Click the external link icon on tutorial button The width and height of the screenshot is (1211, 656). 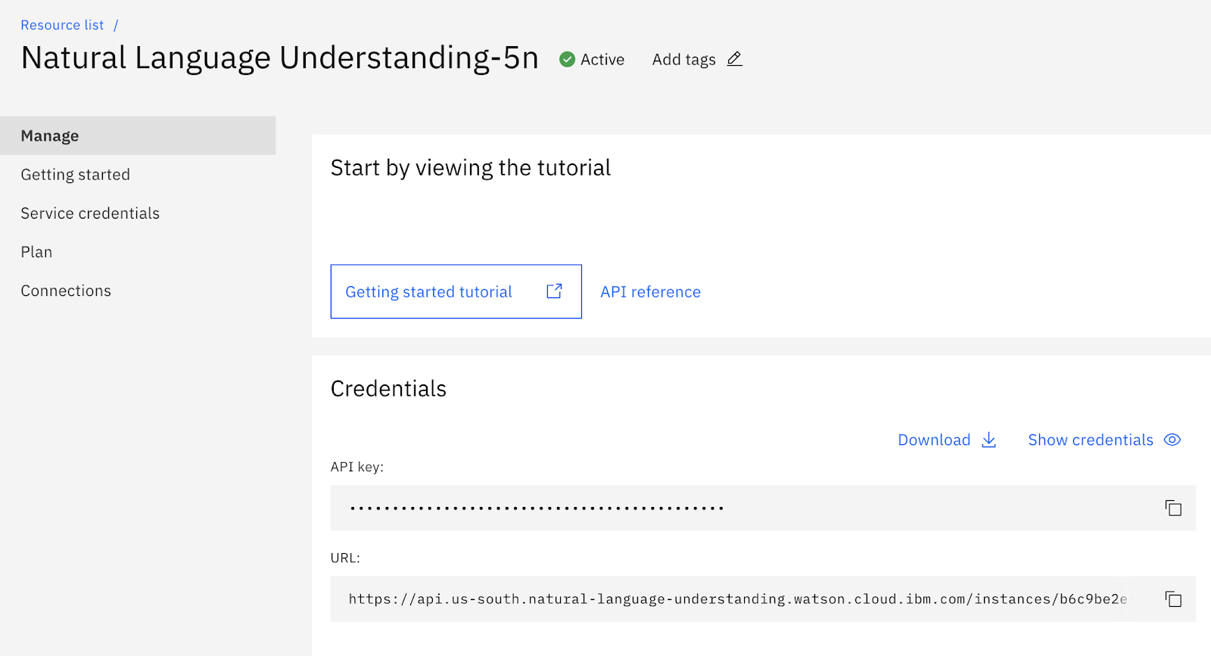(554, 291)
